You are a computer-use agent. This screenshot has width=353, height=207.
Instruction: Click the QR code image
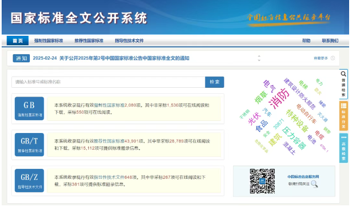(x=262, y=181)
